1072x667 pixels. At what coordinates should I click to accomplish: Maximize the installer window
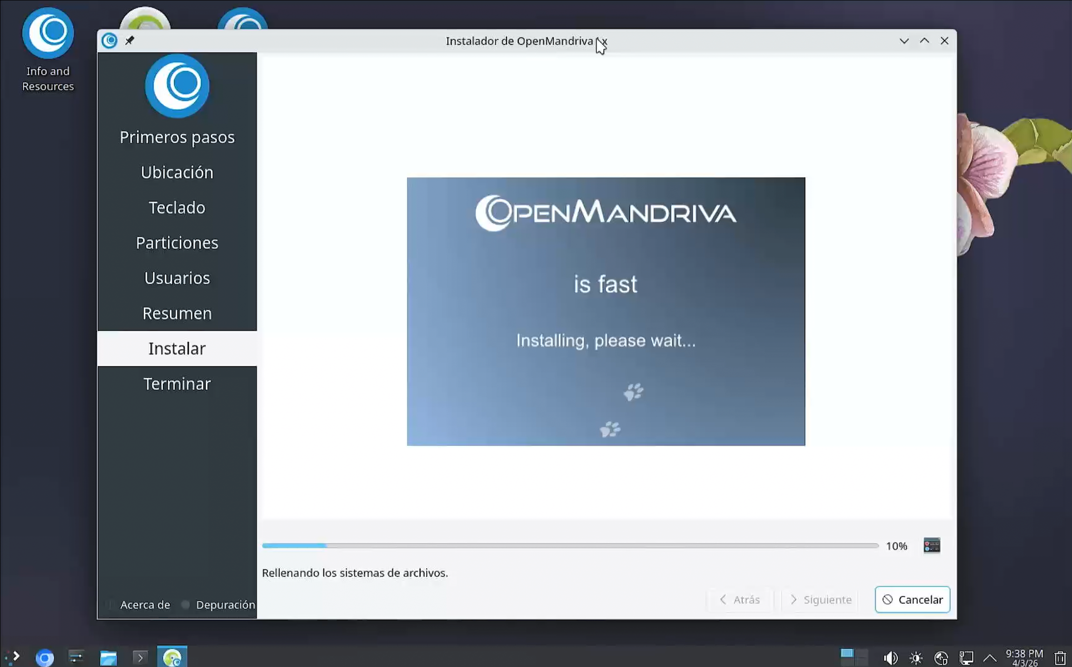tap(924, 41)
